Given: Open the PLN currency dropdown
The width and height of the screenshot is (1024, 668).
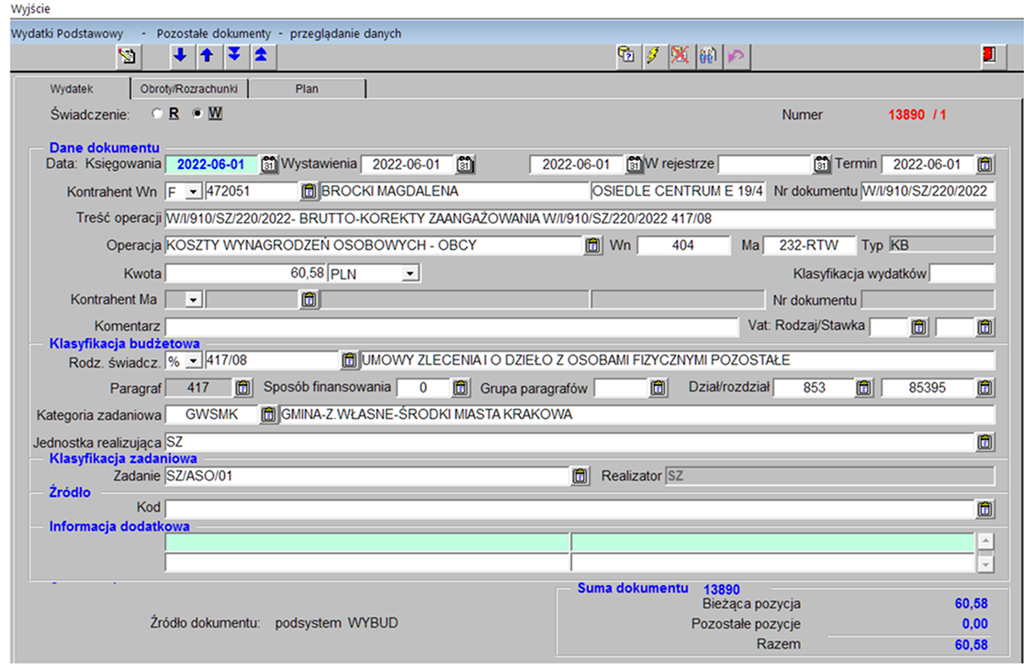Looking at the screenshot, I should pyautogui.click(x=411, y=273).
